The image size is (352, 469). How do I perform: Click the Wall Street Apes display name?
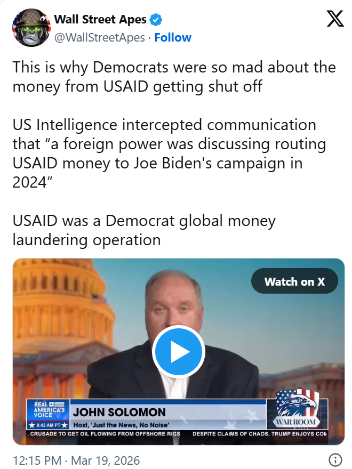[100, 20]
